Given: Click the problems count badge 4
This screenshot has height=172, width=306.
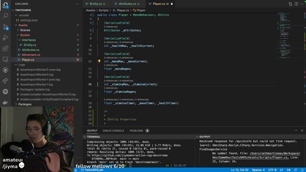Looking at the screenshot, I should 147,130.
